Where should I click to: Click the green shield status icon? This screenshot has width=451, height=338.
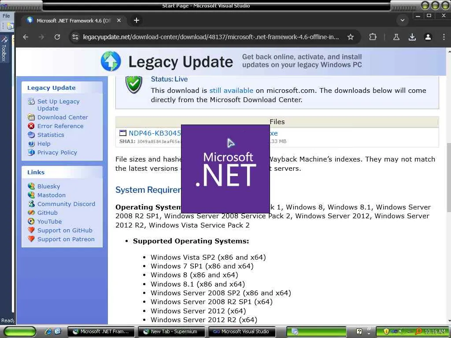tap(134, 84)
